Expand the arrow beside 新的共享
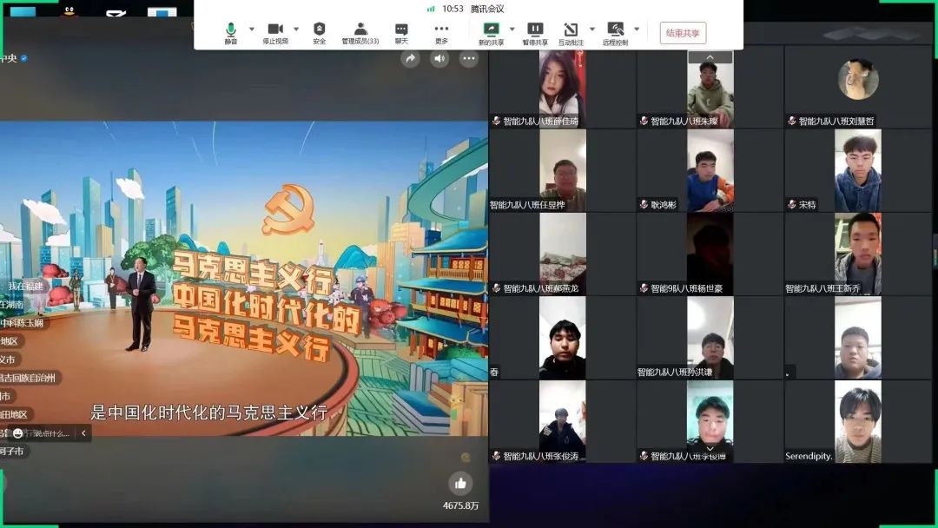Screen dimensions: 938x528 click(512, 29)
